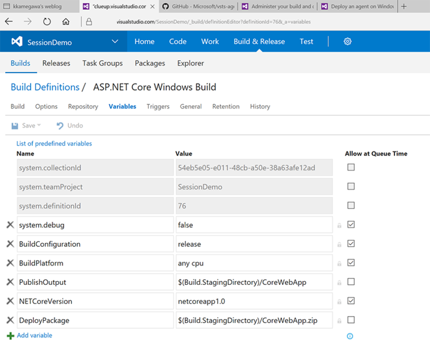Toggle secret lock for NETCoreVersion

tap(339, 302)
